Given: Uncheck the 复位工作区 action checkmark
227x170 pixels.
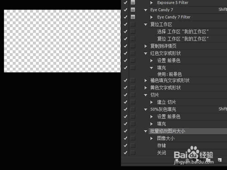Looking at the screenshot, I should coord(125,24).
